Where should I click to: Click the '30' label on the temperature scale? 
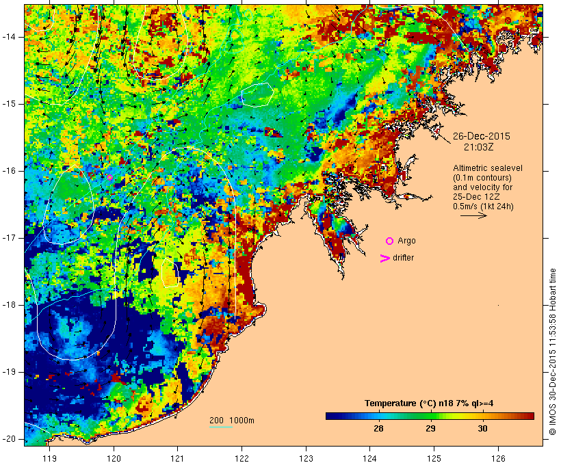pyautogui.click(x=482, y=429)
